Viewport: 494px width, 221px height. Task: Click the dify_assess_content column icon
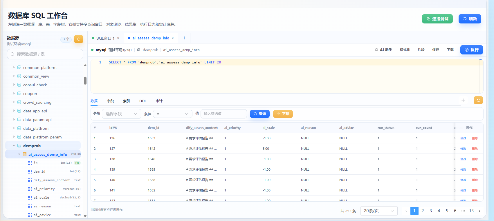point(30,180)
